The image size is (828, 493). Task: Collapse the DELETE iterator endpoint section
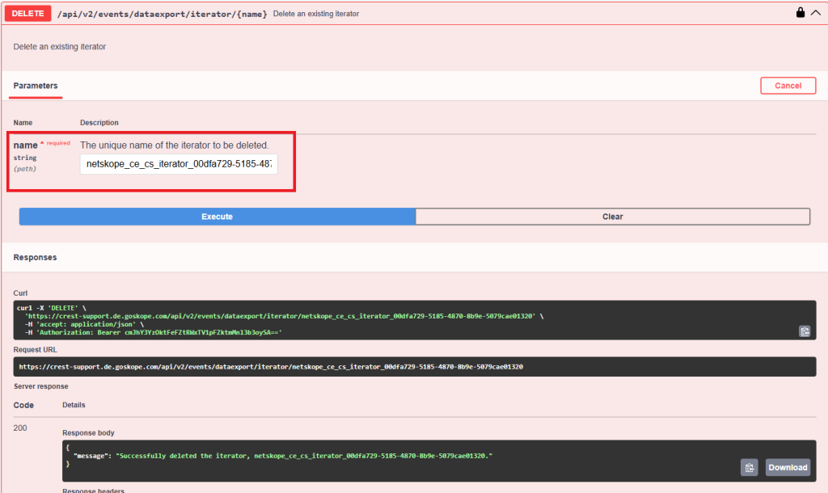pyautogui.click(x=816, y=13)
